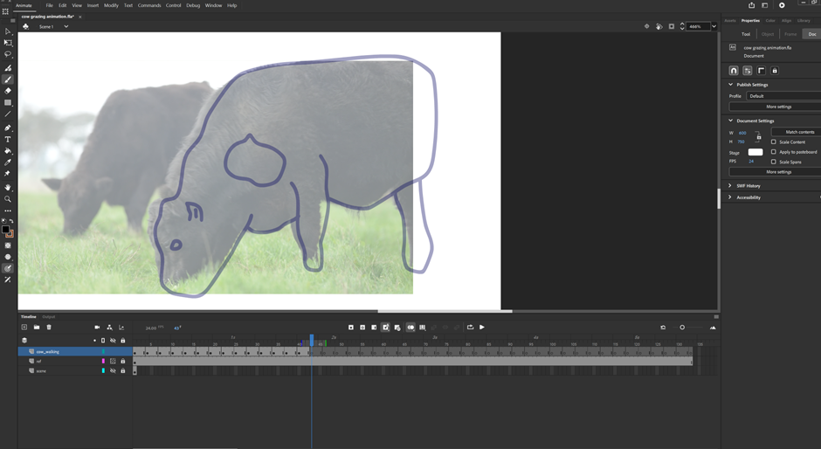
Task: Select the Lasso tool
Action: click(x=8, y=54)
